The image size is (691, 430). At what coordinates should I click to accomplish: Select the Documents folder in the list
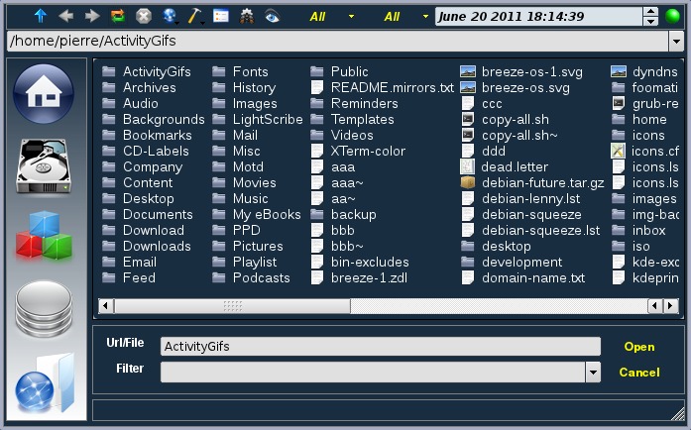(157, 214)
